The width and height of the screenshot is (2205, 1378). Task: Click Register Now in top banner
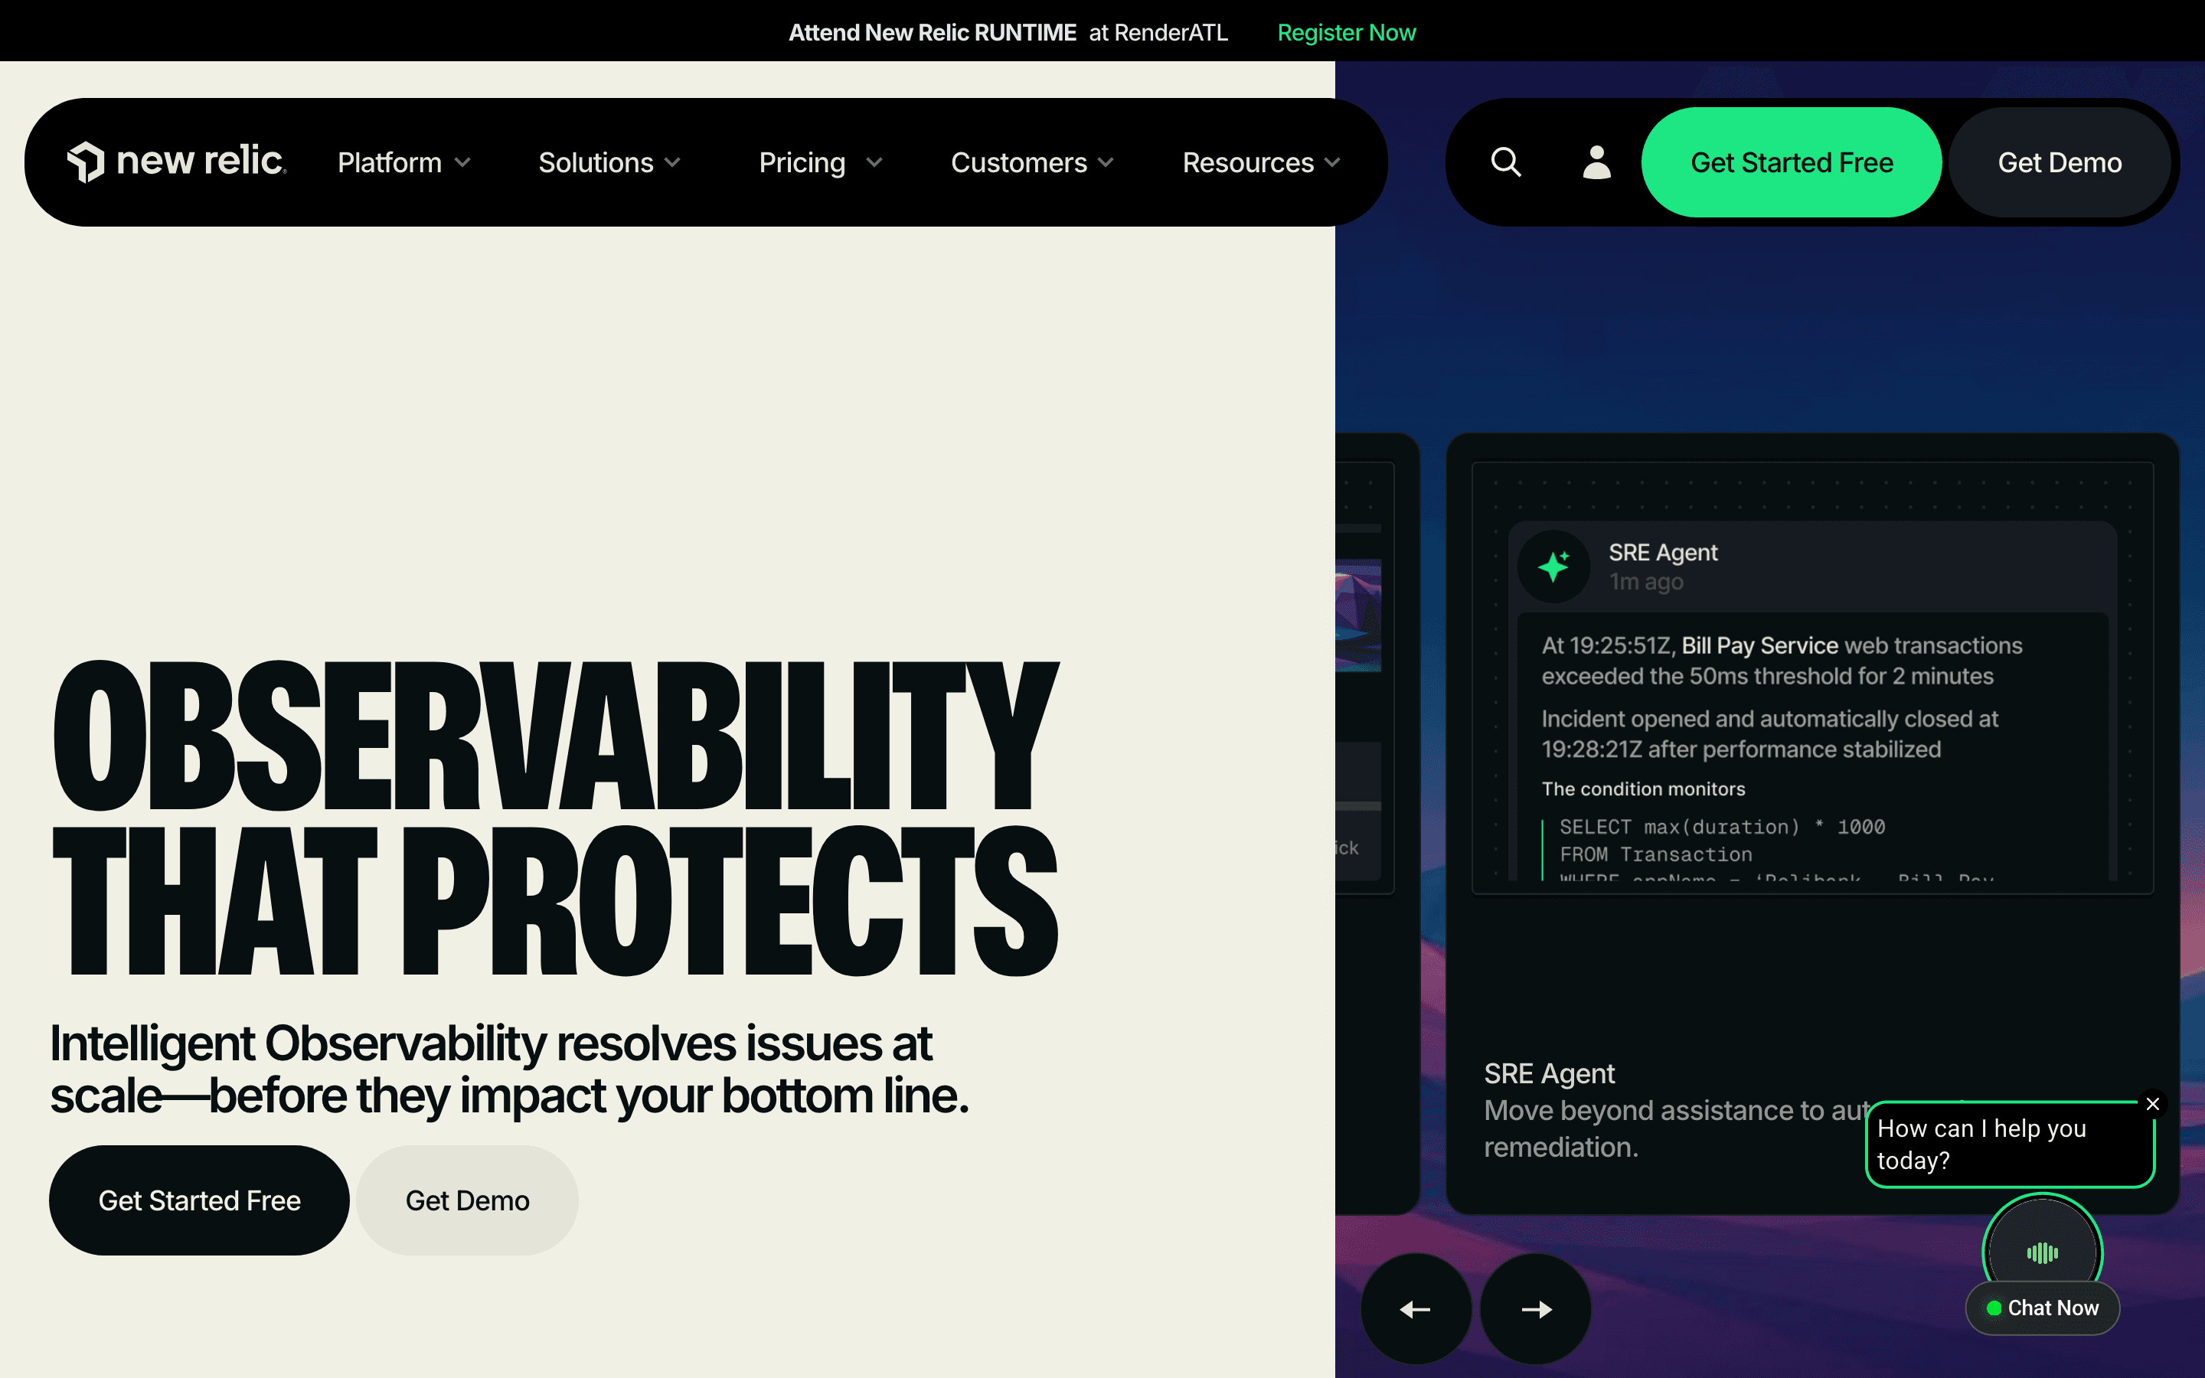pyautogui.click(x=1346, y=33)
